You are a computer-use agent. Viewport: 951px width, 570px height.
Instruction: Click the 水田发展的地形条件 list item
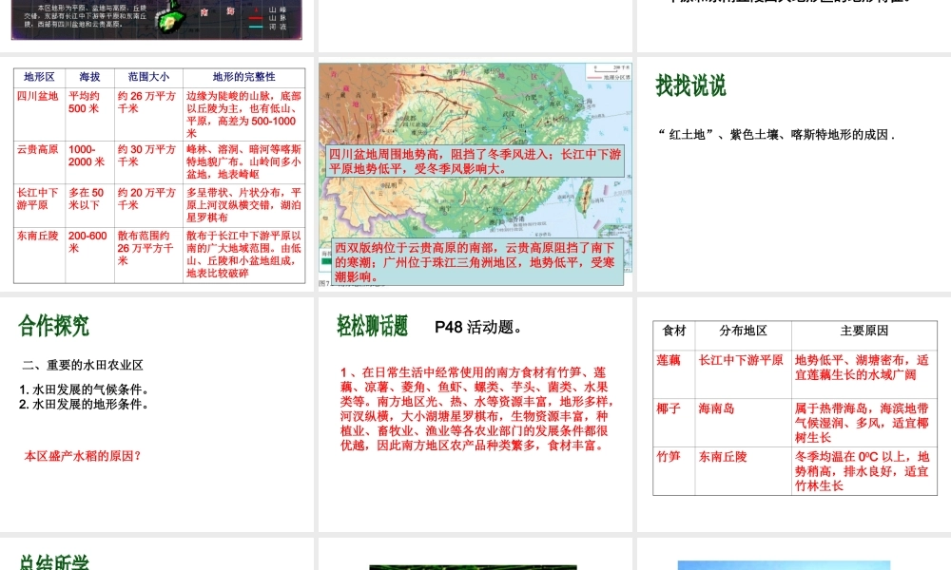85,404
